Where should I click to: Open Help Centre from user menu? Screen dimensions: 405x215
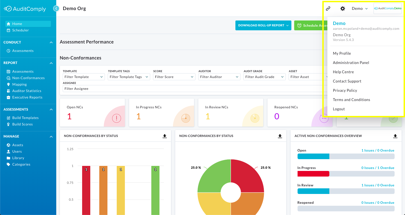[343, 72]
